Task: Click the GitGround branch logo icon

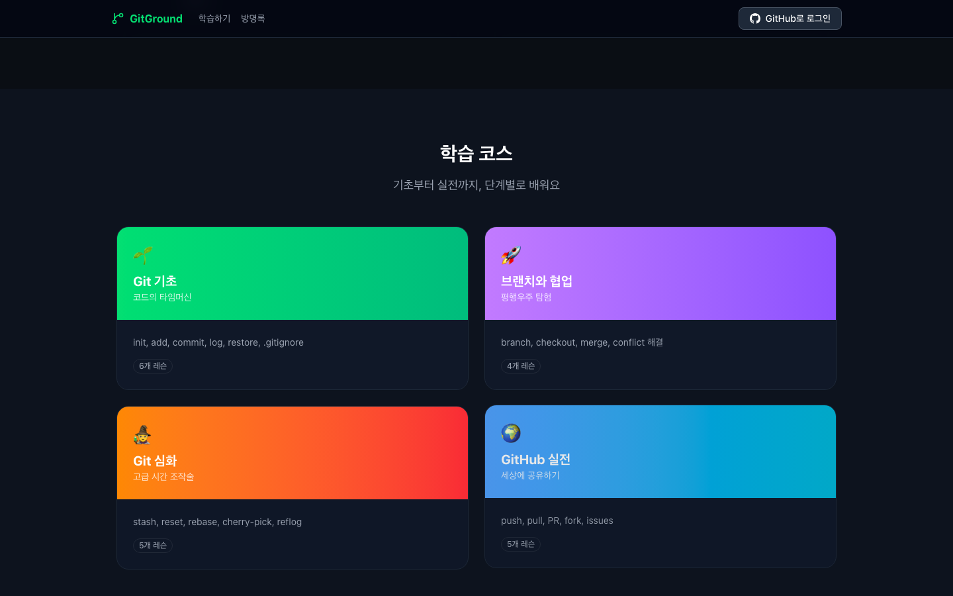Action: point(117,19)
